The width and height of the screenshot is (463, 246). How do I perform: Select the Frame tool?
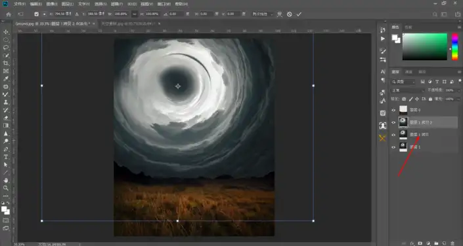click(6, 71)
